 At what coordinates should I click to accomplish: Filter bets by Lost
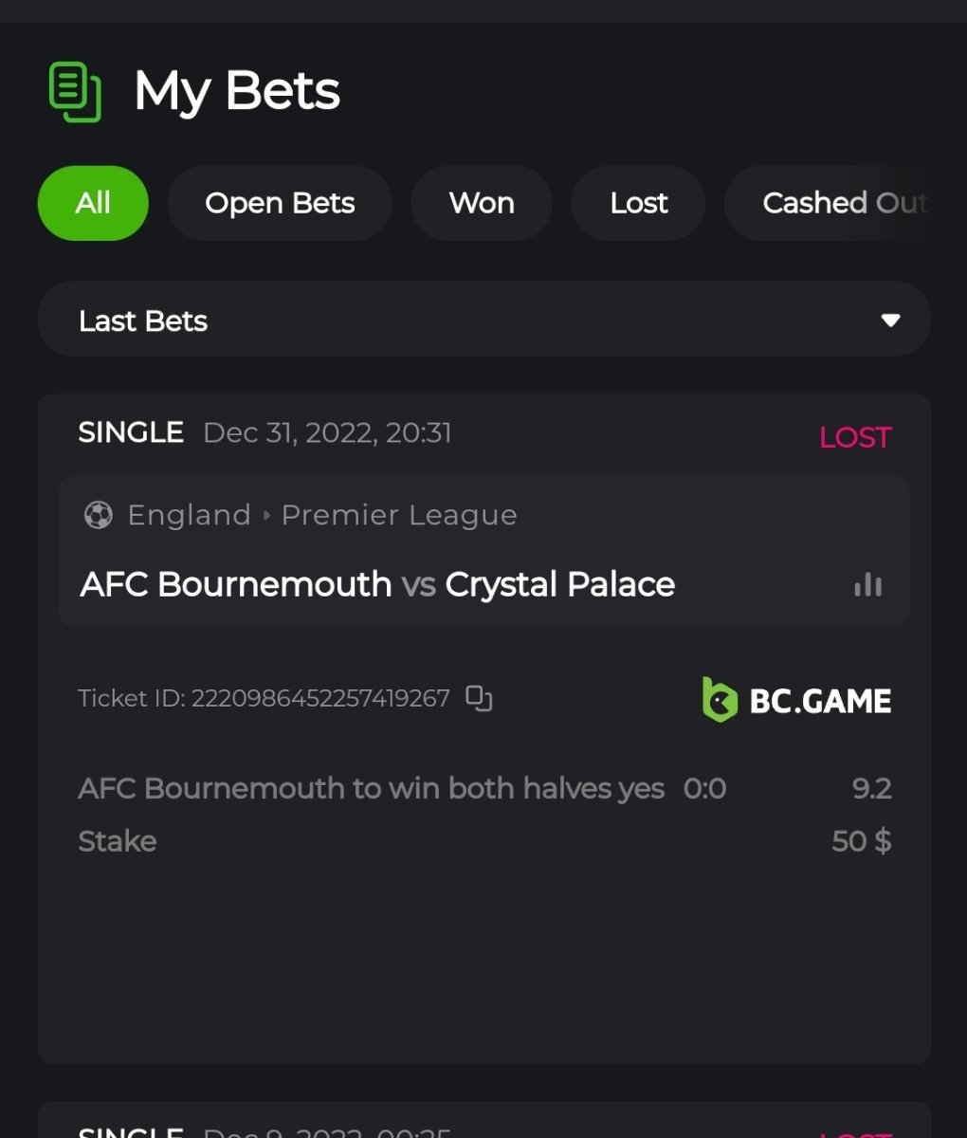click(638, 203)
